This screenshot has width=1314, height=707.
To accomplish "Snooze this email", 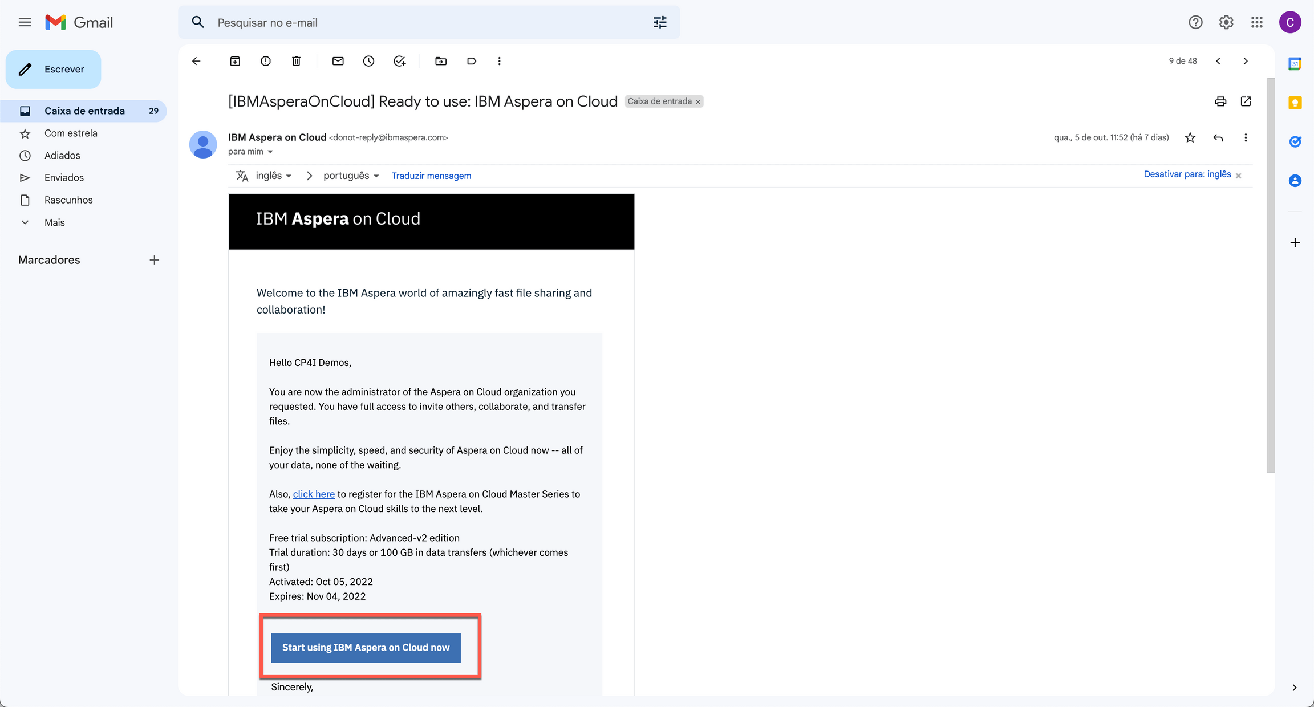I will tap(368, 61).
